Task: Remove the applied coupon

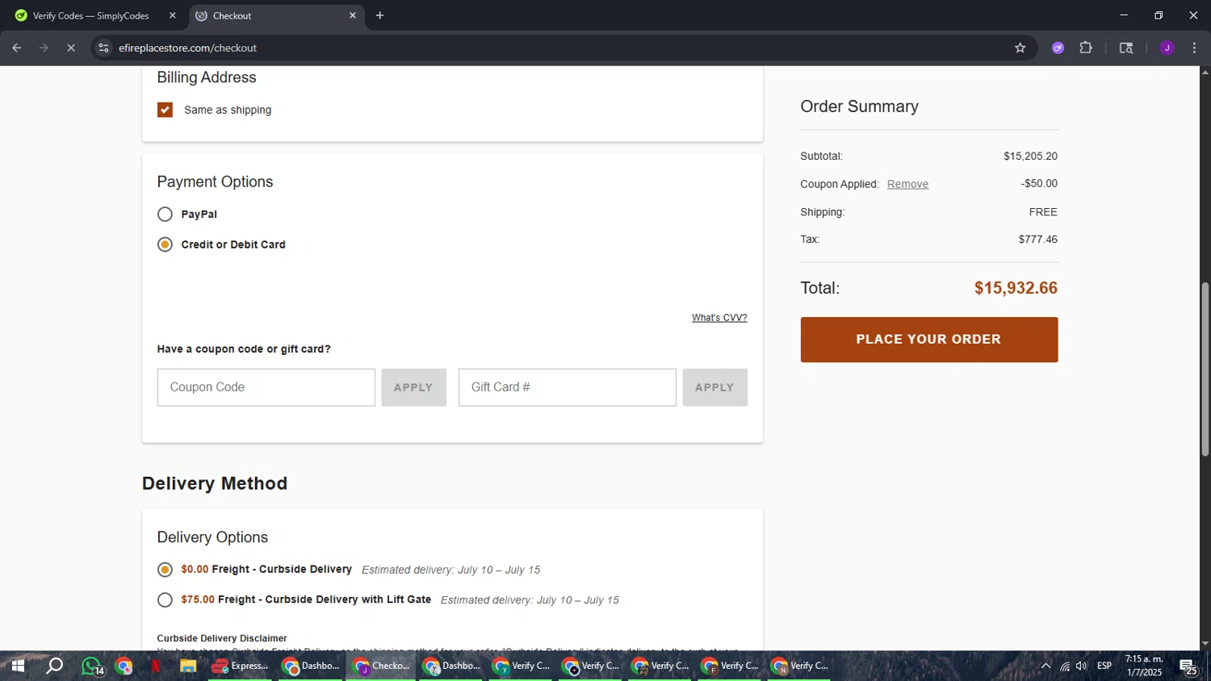Action: (x=907, y=184)
